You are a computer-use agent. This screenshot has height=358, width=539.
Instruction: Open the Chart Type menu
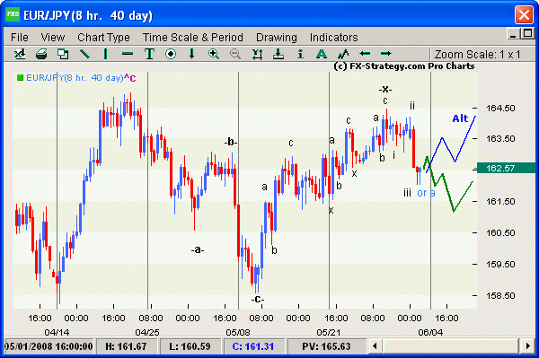coord(103,38)
